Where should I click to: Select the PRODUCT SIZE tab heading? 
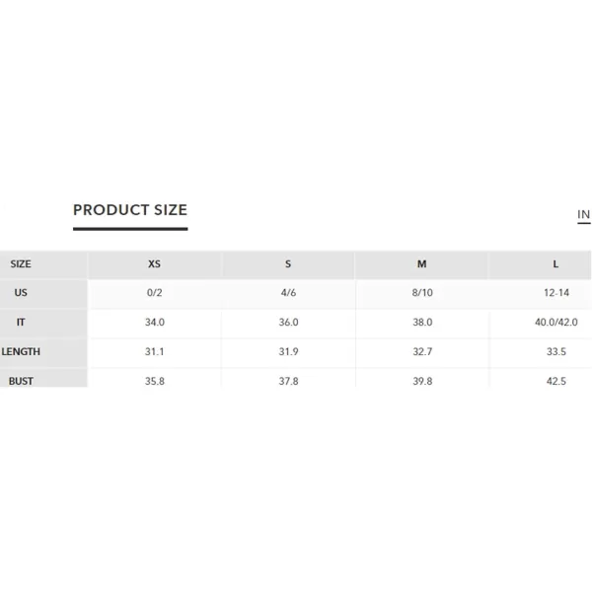point(130,210)
